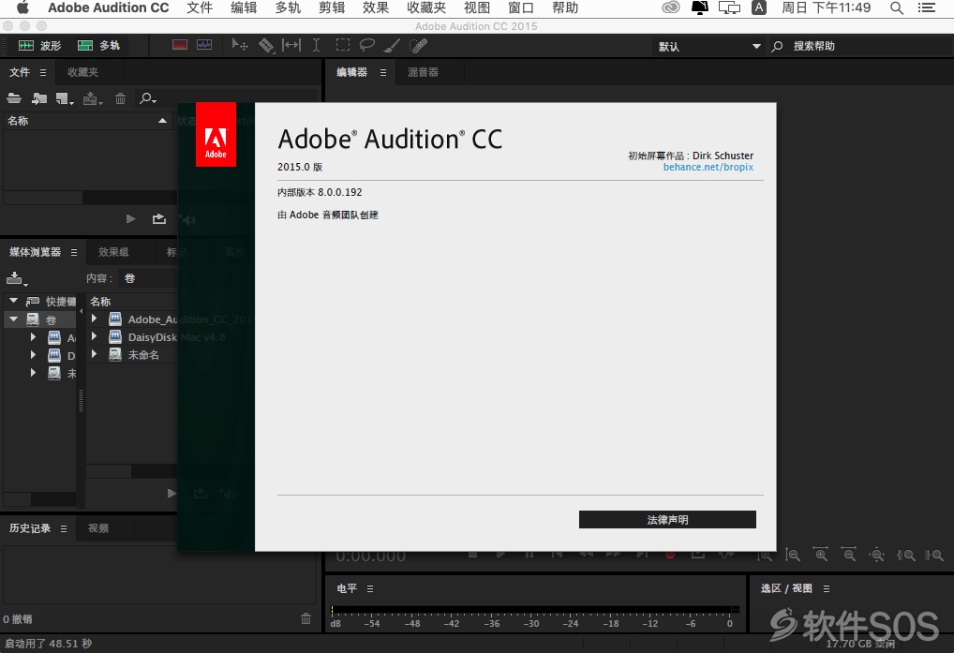
Task: Click the 搜索帮助 search field
Action: tap(859, 46)
